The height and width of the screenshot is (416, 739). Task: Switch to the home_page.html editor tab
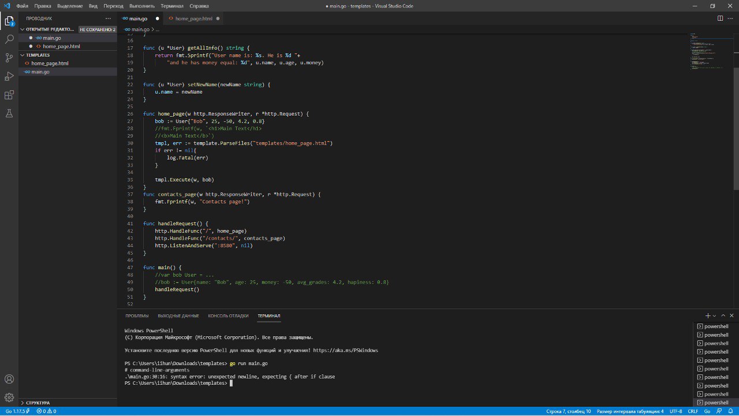click(x=193, y=18)
